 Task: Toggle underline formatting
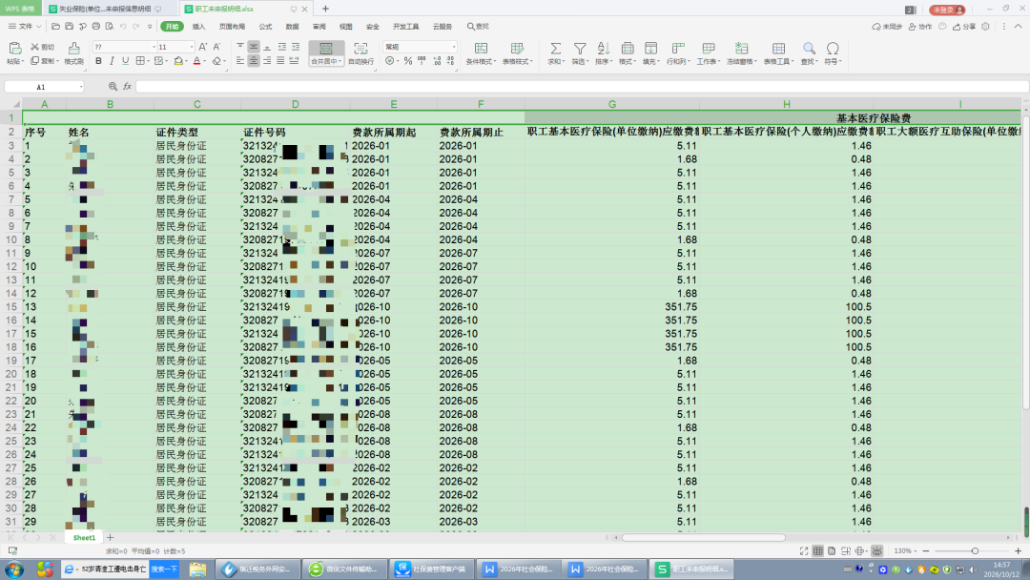click(x=125, y=61)
